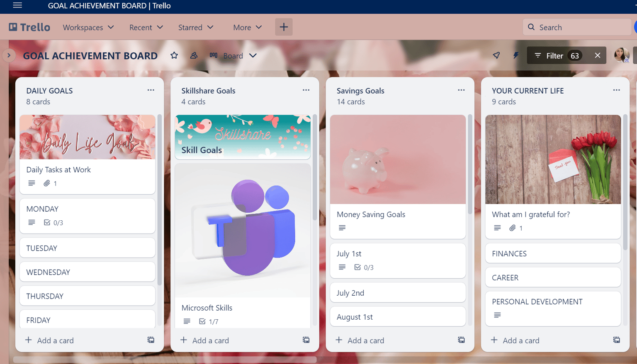The width and height of the screenshot is (637, 364).
Task: Open the Recent dropdown
Action: tap(146, 27)
